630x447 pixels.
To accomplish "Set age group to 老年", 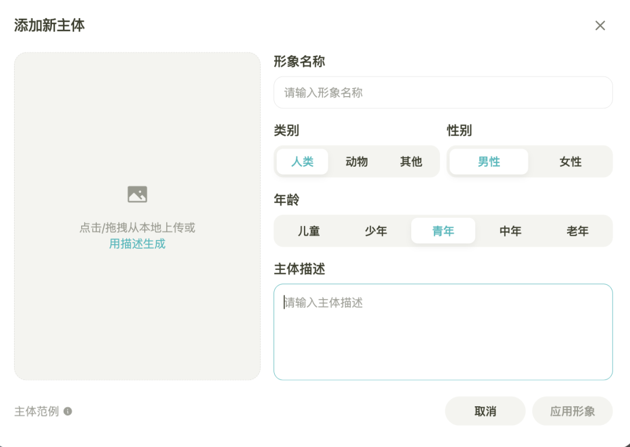I will pos(577,231).
